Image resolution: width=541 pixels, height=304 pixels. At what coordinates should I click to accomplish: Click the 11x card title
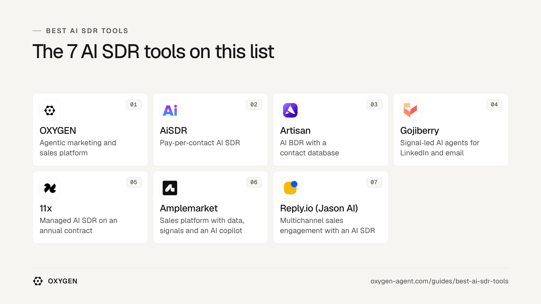(x=46, y=208)
